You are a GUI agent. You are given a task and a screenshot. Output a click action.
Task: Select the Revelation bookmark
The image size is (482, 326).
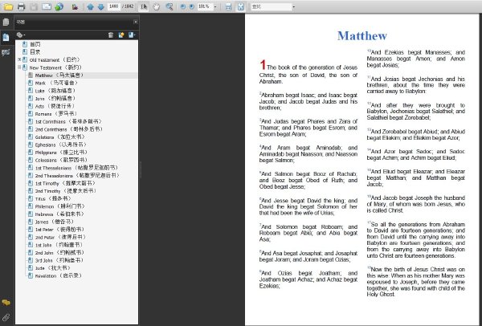(59, 275)
